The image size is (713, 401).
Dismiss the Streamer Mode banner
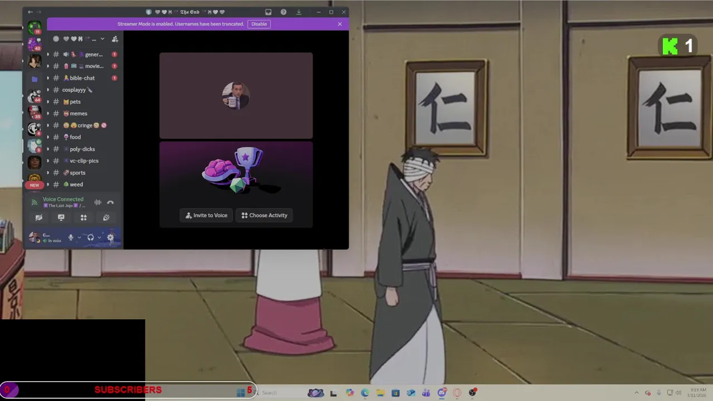click(340, 24)
